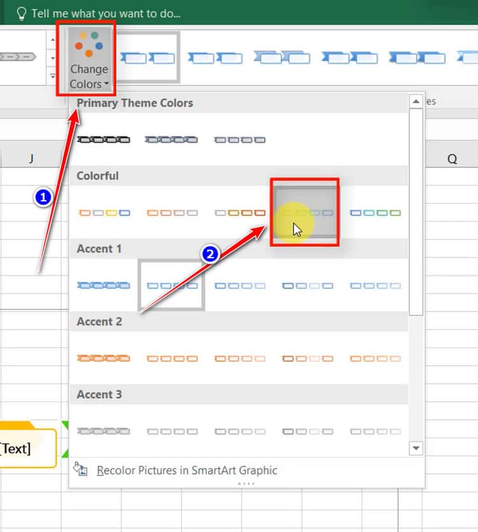Select fifth Accent 1 swatch
Image resolution: width=478 pixels, height=532 pixels.
[375, 285]
